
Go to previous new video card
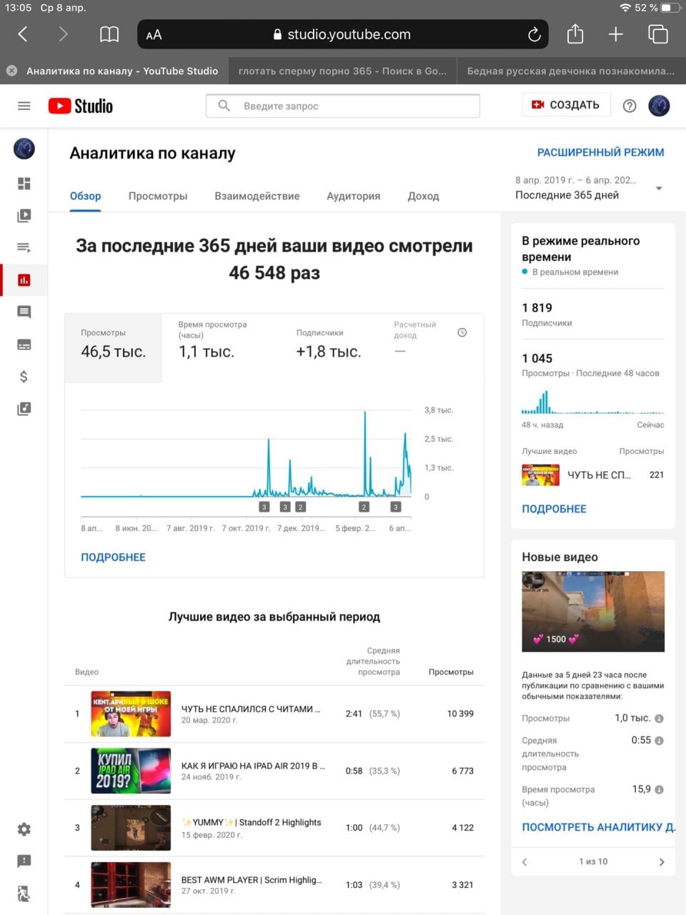525,862
